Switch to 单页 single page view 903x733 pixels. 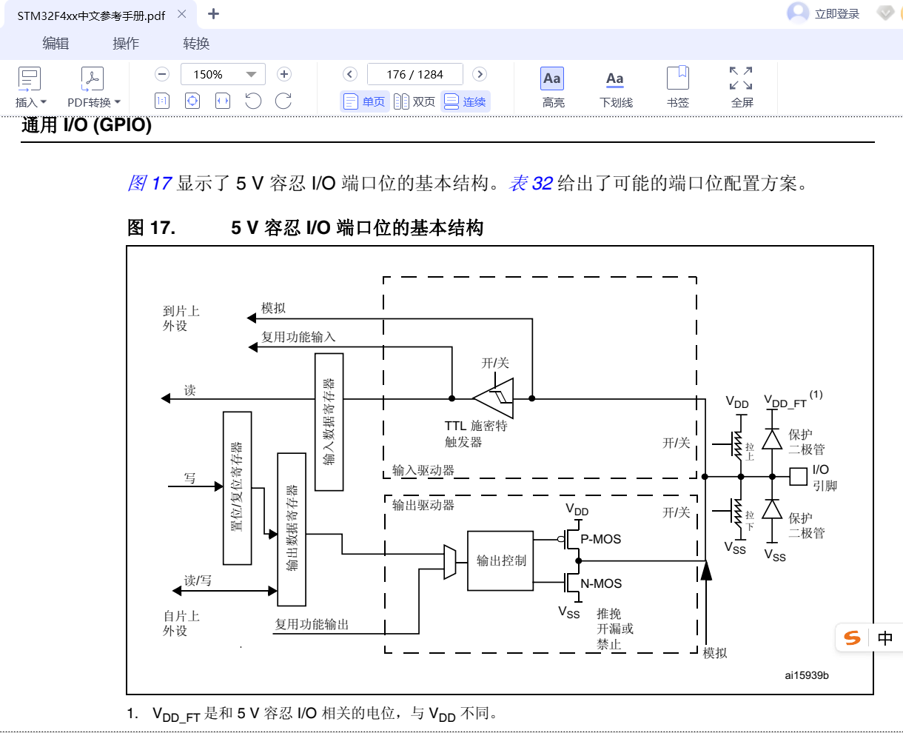pos(365,101)
